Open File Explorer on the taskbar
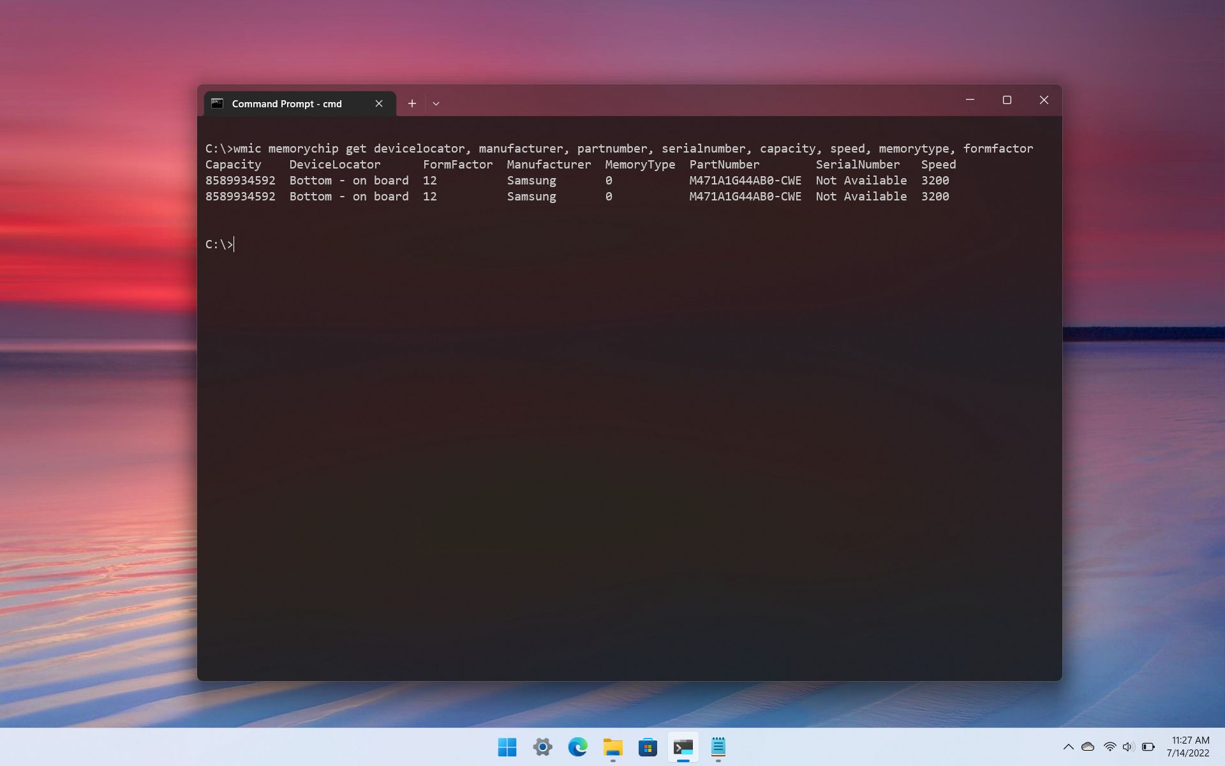This screenshot has height=766, width=1225. tap(614, 747)
